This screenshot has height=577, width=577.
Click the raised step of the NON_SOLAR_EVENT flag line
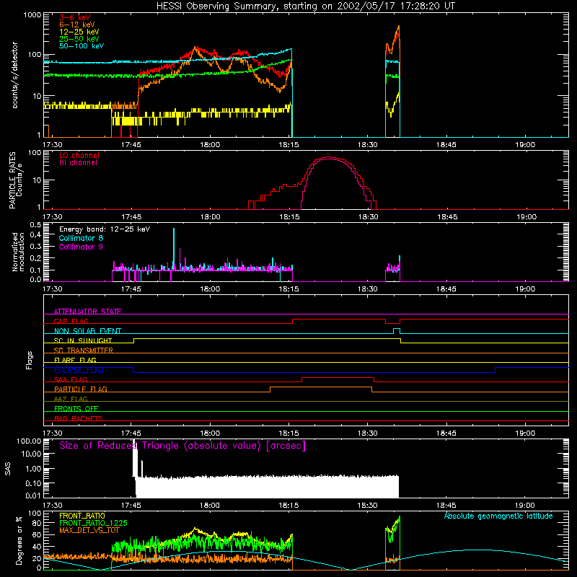397,329
